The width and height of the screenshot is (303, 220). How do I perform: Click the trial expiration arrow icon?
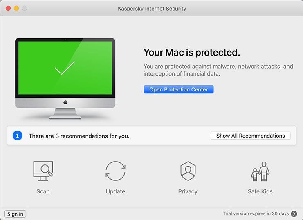294,213
